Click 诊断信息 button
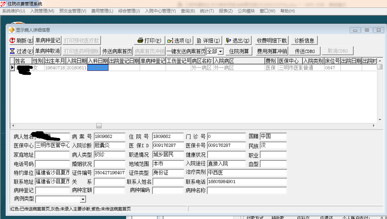This screenshot has height=219, width=387. [304, 41]
